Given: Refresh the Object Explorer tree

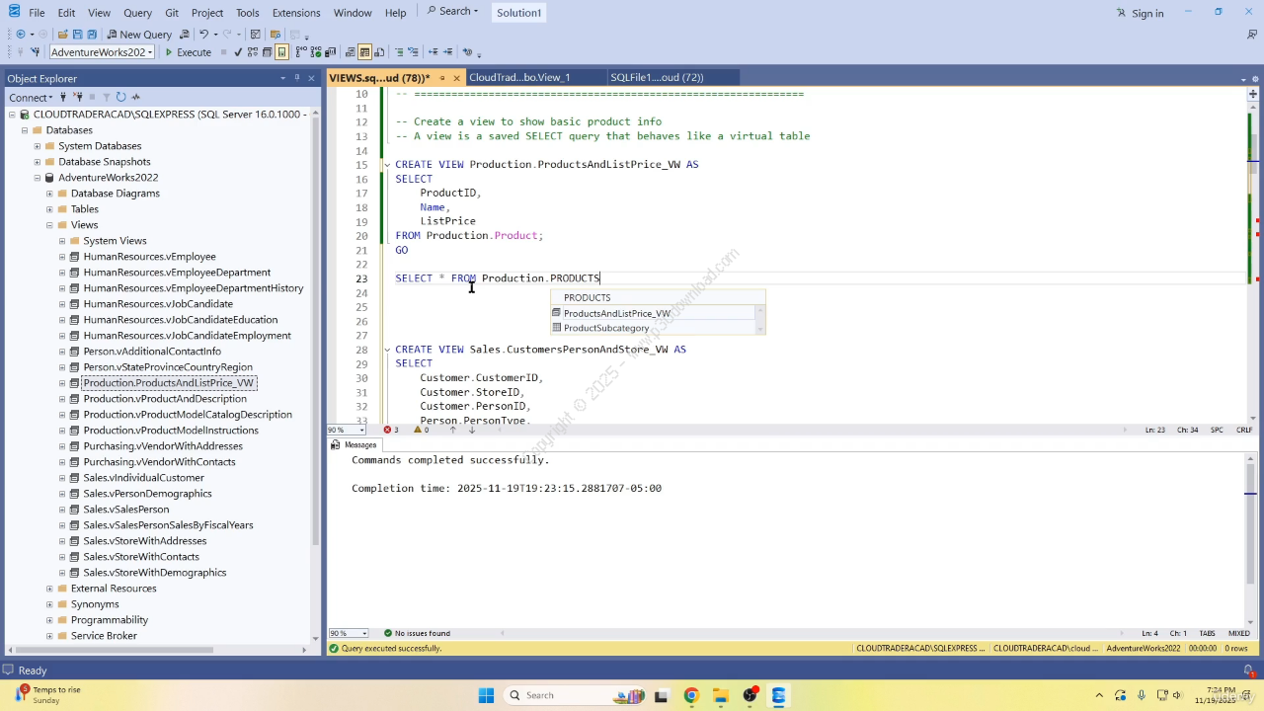Looking at the screenshot, I should pyautogui.click(x=120, y=97).
